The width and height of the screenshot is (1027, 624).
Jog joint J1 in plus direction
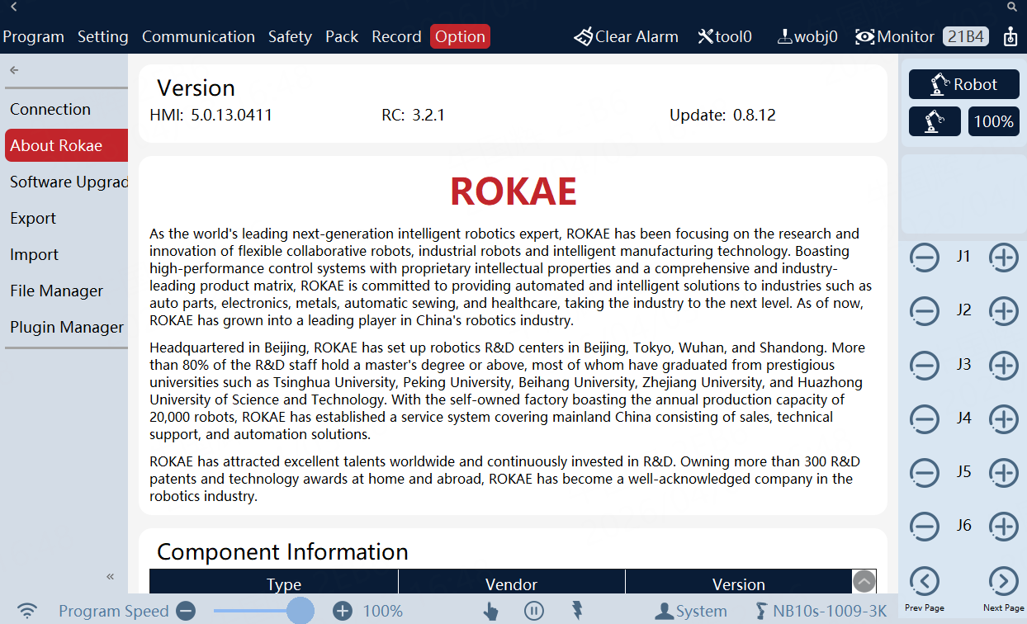(1003, 258)
